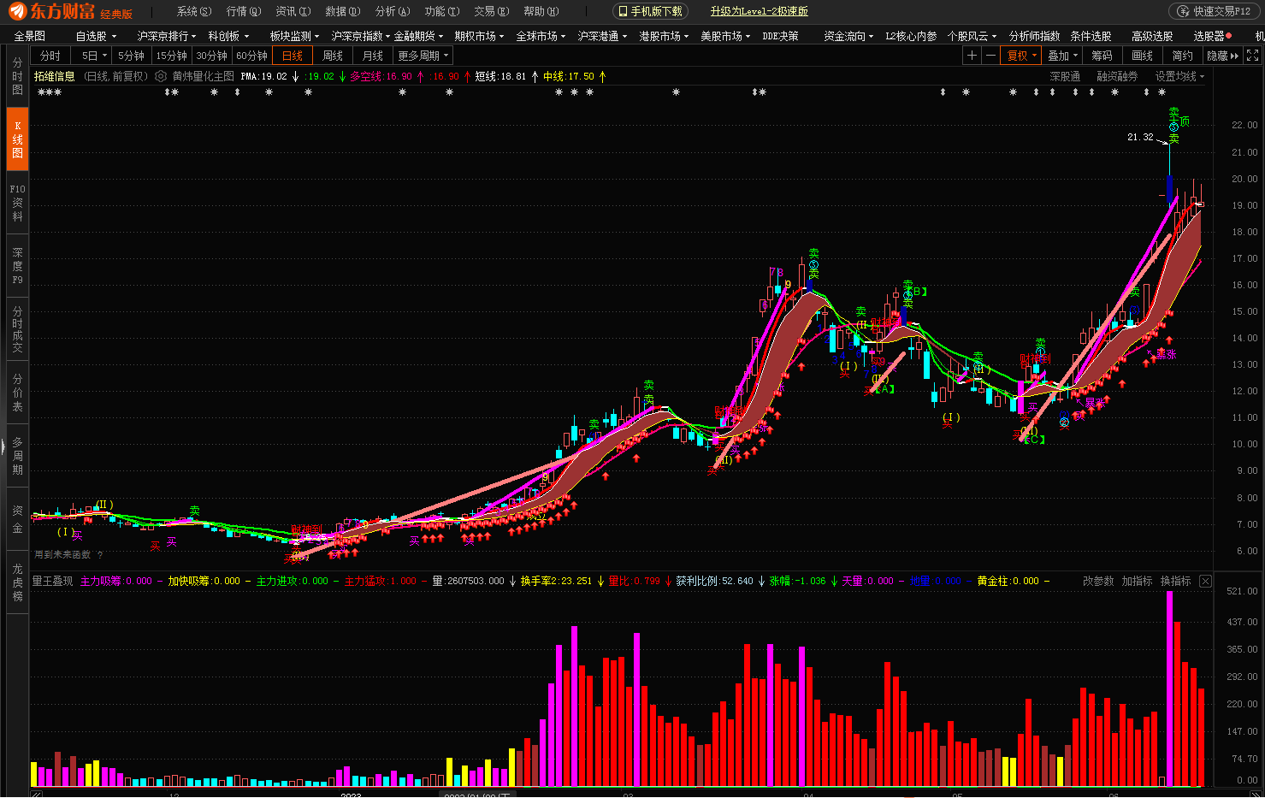Click 手机版下载 button
The width and height of the screenshot is (1265, 798).
click(650, 11)
